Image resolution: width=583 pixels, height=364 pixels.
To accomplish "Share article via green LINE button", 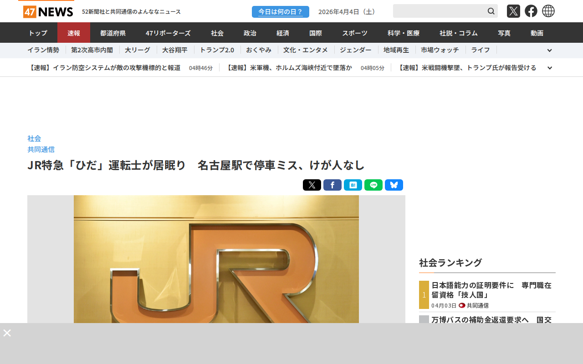I will point(373,185).
